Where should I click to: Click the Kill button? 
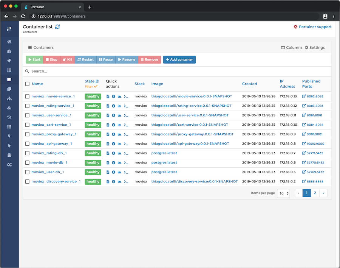coord(68,59)
